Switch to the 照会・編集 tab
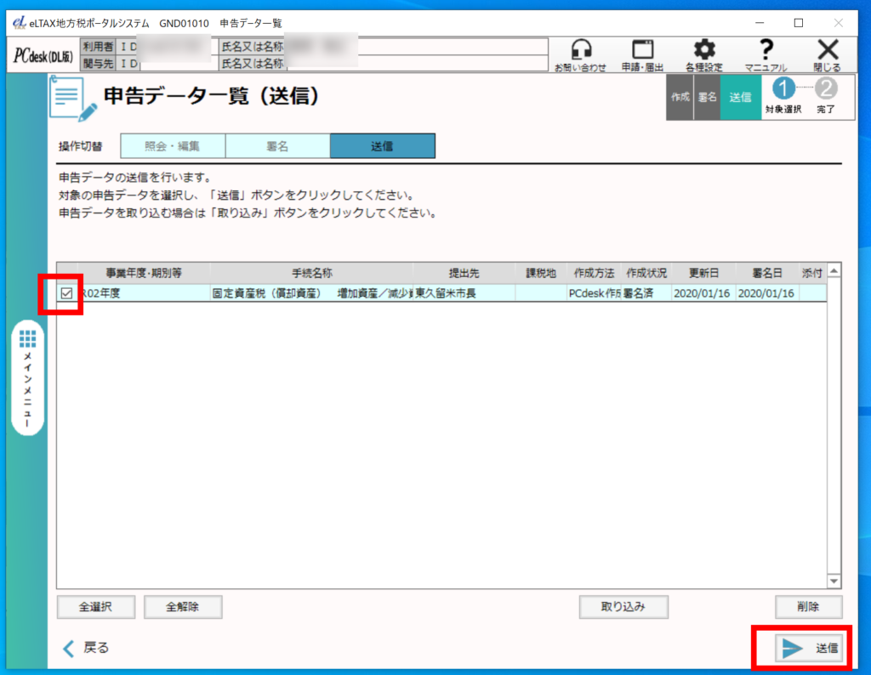 [173, 146]
